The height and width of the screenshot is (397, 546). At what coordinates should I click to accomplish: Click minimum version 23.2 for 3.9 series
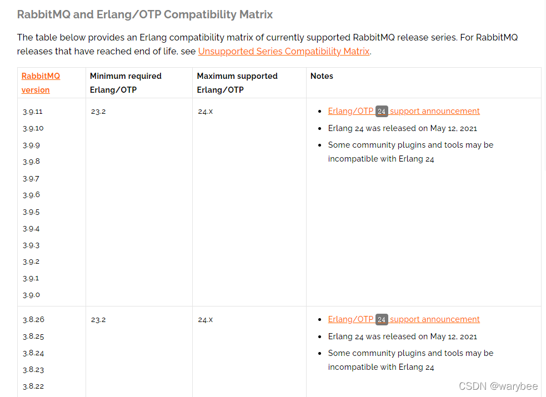[98, 112]
